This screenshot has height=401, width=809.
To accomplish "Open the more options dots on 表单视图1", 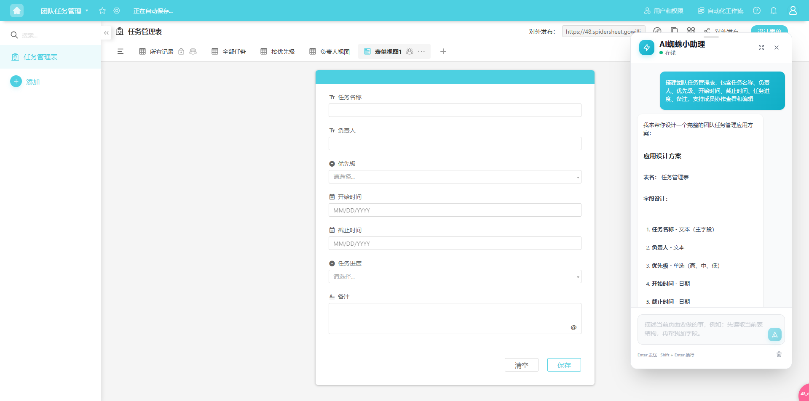I will (x=421, y=51).
